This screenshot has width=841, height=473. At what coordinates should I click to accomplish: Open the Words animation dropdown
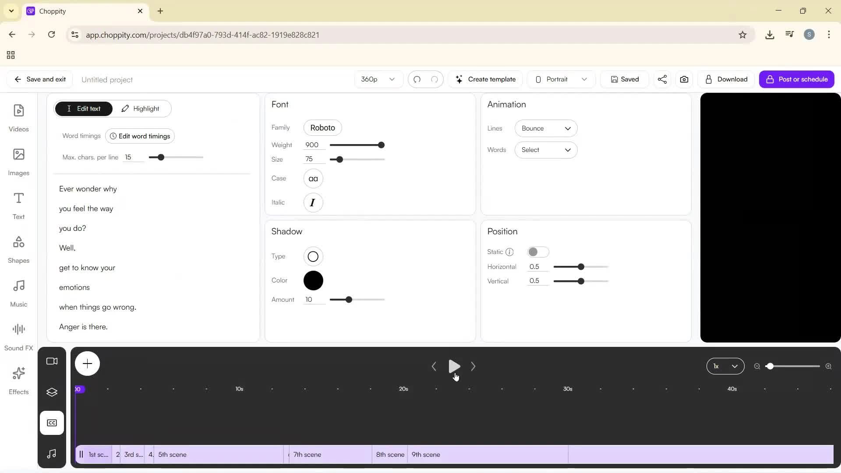(546, 150)
